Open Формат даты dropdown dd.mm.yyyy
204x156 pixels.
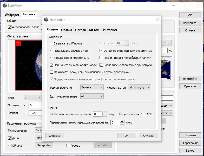point(140,87)
